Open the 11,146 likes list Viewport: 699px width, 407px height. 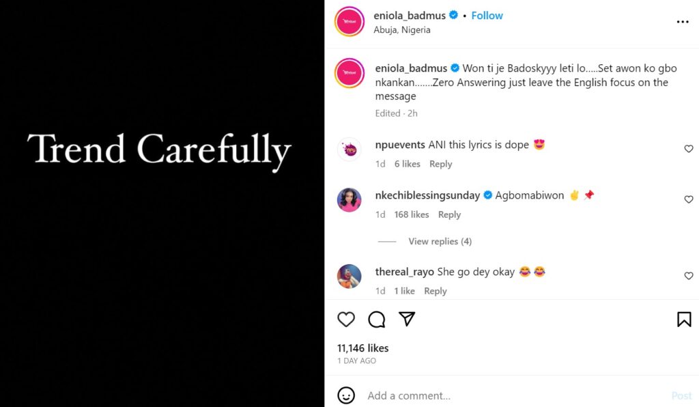click(362, 348)
